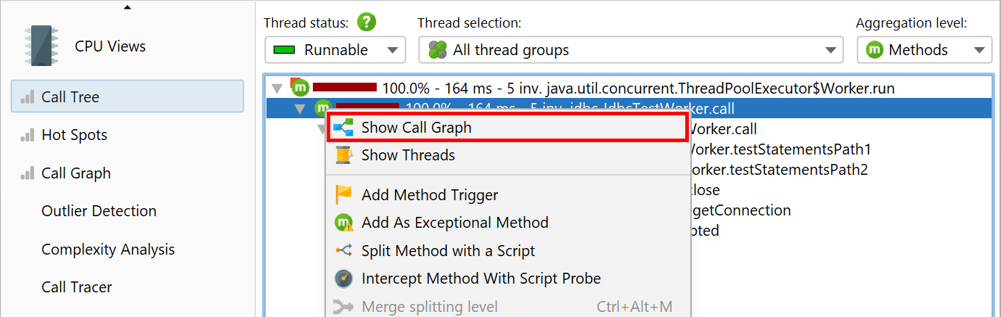The image size is (1001, 317).
Task: Click the green Thread status help icon
Action: pos(367,22)
